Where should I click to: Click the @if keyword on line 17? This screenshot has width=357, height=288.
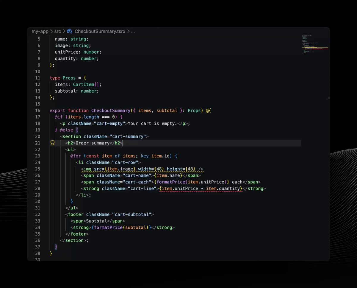59,117
